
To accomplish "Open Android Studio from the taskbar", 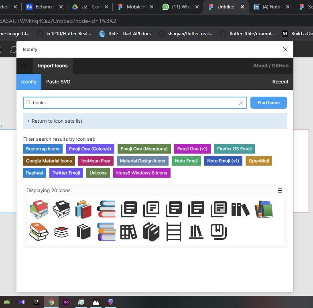I will point(6,302).
